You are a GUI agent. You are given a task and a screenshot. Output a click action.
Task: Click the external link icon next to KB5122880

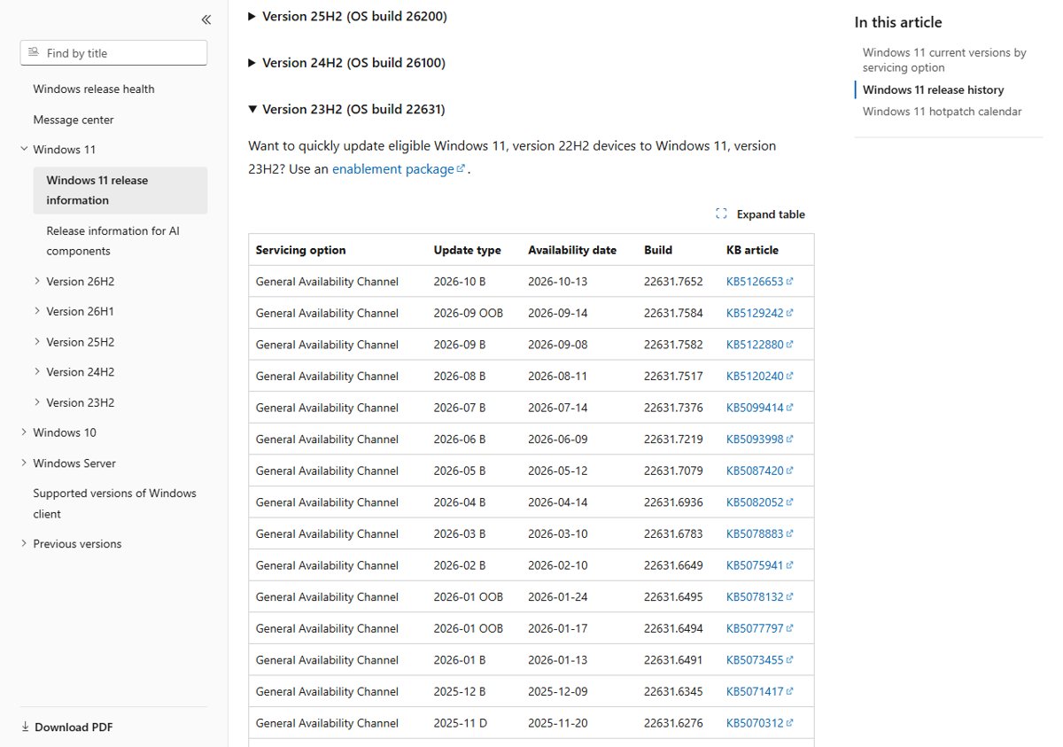(789, 345)
